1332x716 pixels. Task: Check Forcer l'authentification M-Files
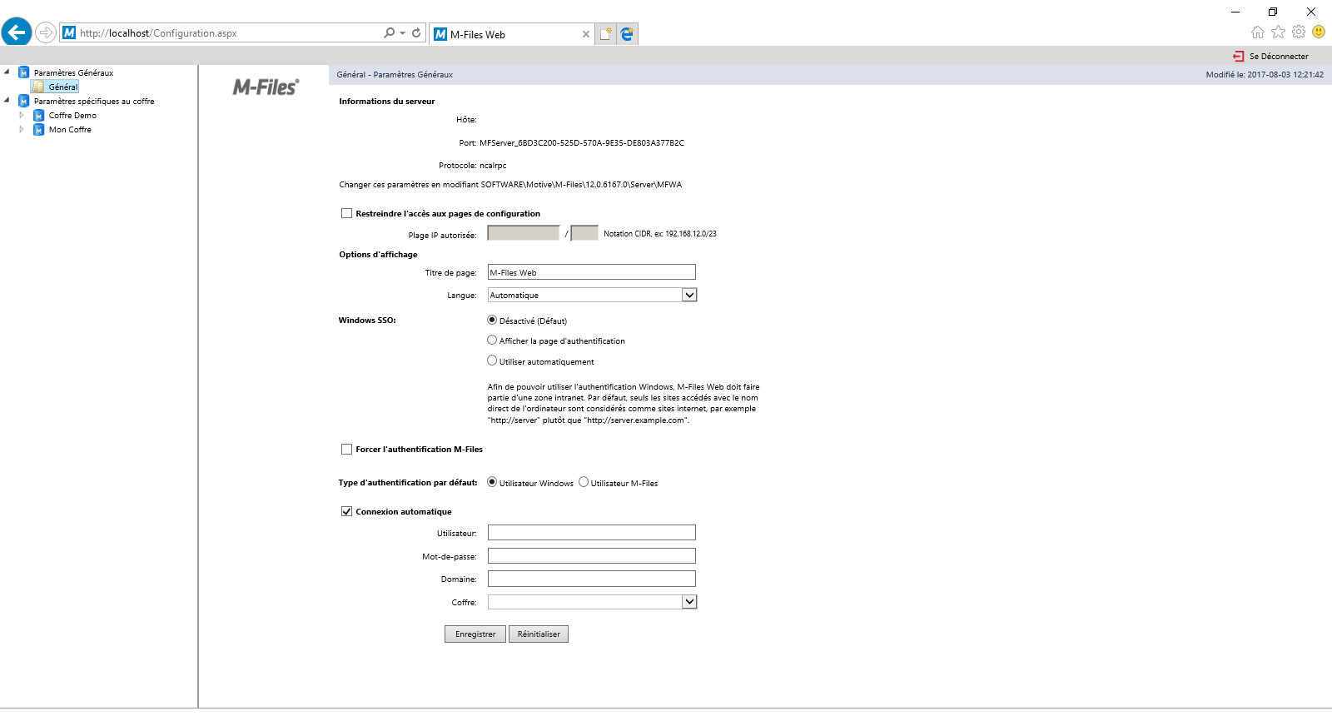point(346,450)
